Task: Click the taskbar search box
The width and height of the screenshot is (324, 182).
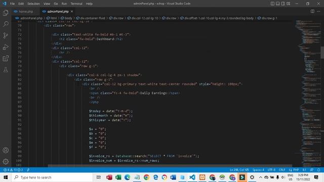Action: pos(52,177)
